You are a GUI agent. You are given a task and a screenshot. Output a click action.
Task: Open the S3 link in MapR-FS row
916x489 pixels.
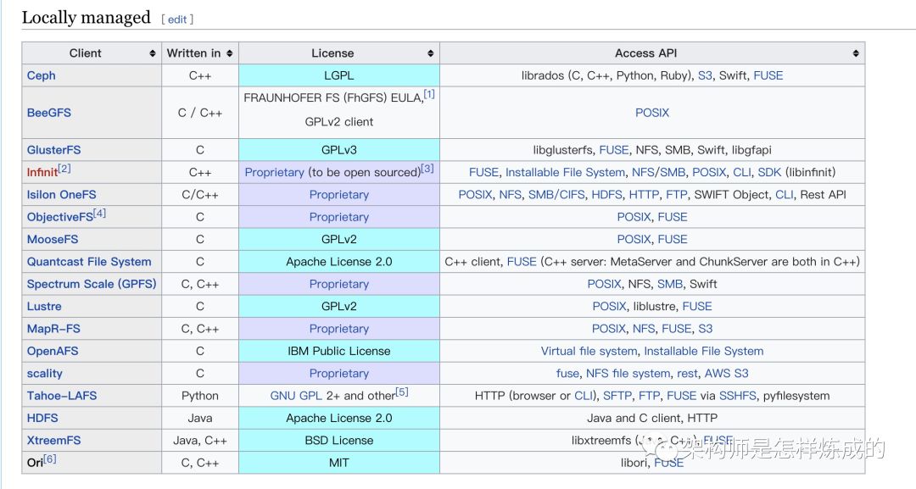[x=705, y=329]
